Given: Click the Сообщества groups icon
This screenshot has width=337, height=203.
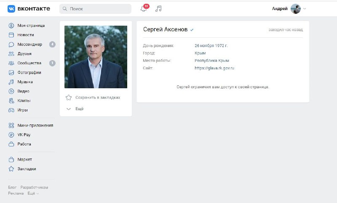Looking at the screenshot, I should (11, 63).
